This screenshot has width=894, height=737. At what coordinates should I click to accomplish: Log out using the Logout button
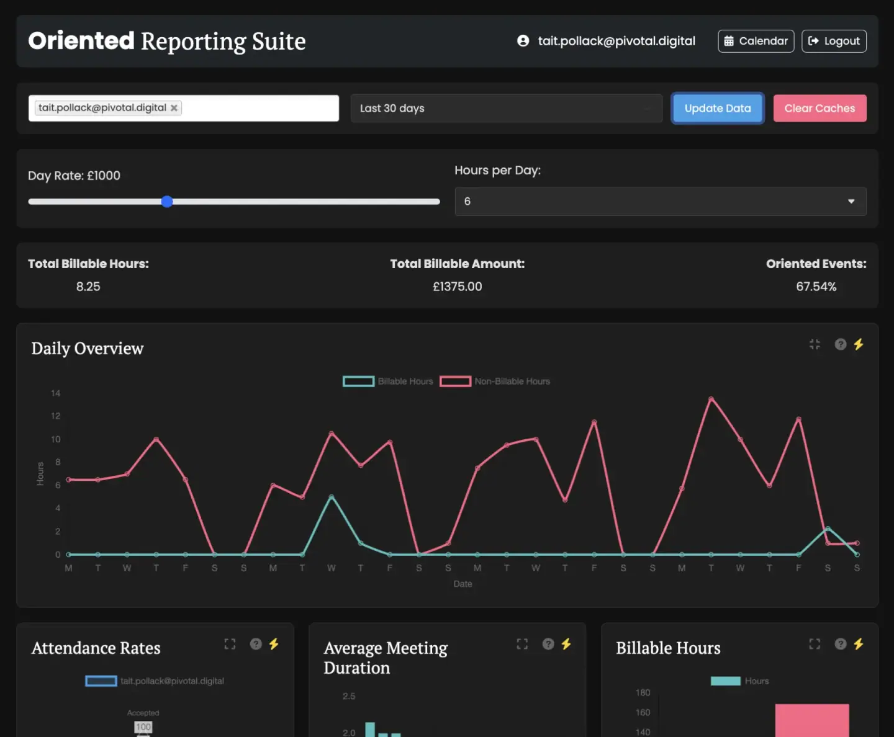[834, 41]
